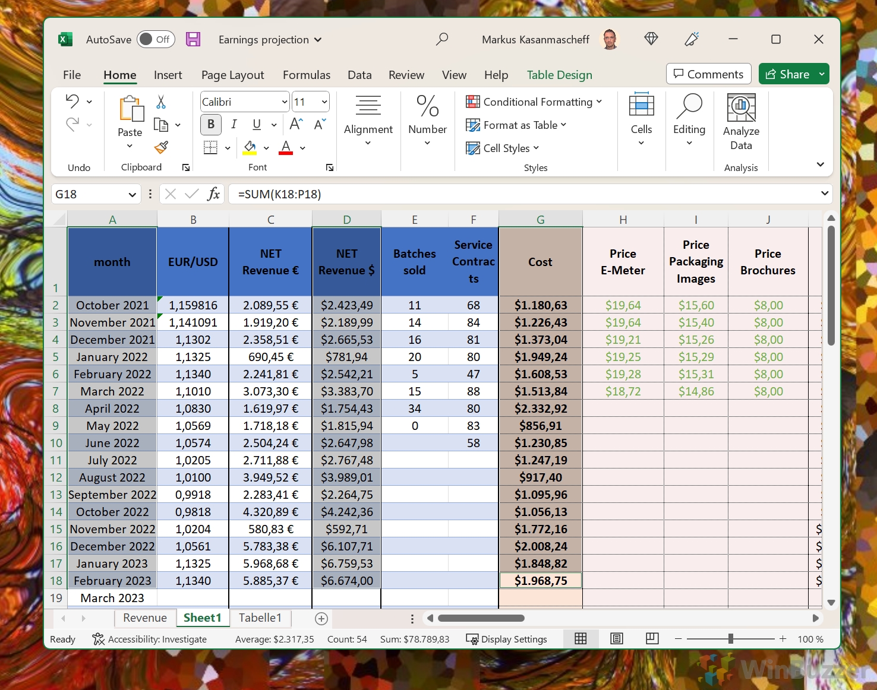The width and height of the screenshot is (877, 690).
Task: Switch to Page Layout view in status bar
Action: coord(616,639)
